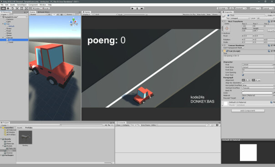Open the Shaded draw mode dropdown
Image resolution: width=275 pixels, height=167 pixels.
tap(38, 15)
